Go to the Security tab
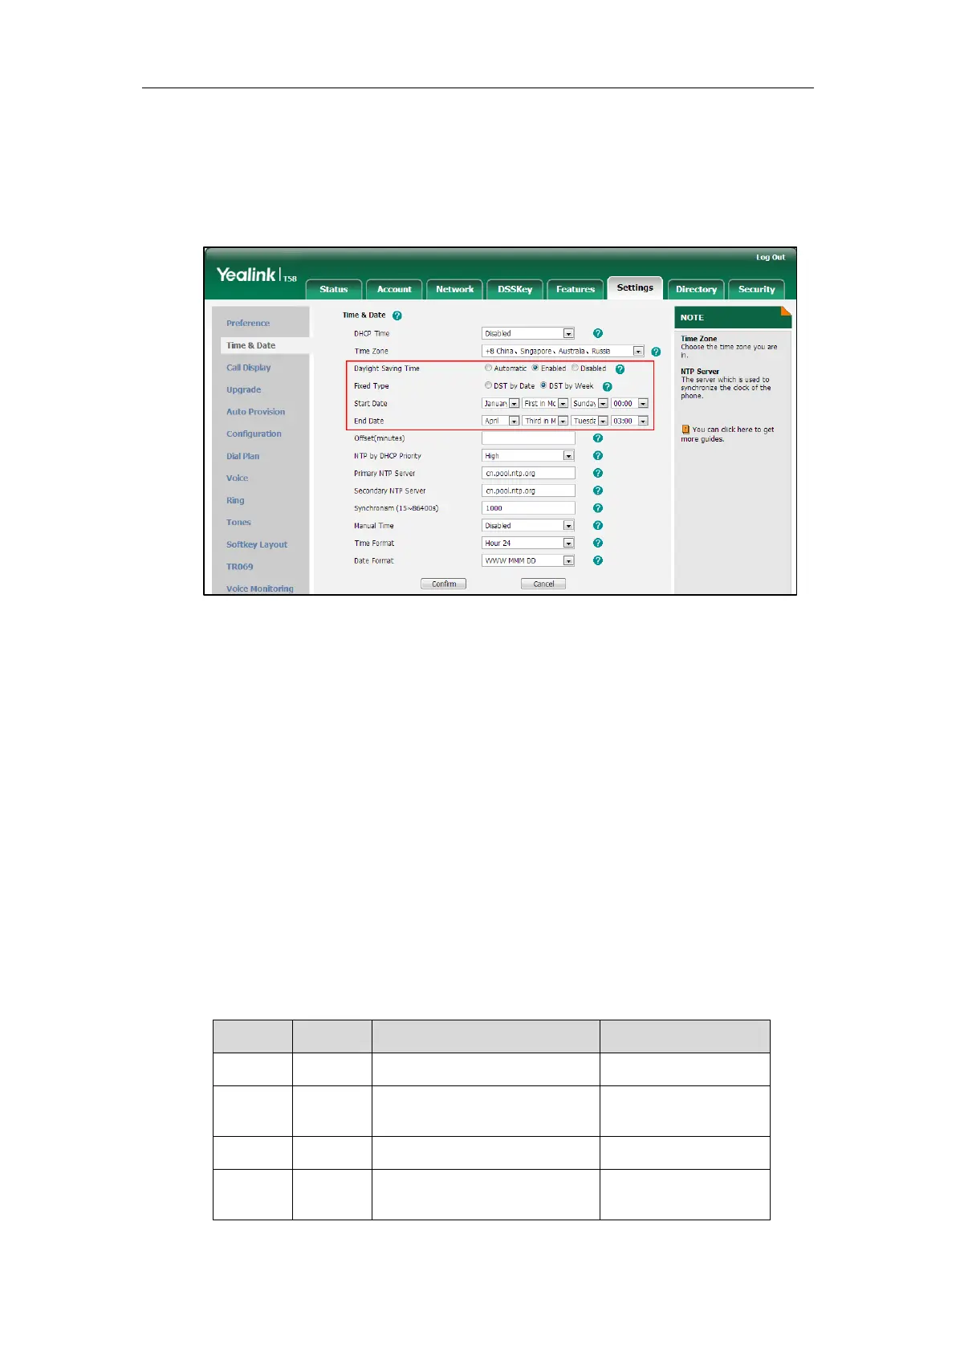Image resolution: width=956 pixels, height=1352 pixels. tap(757, 289)
